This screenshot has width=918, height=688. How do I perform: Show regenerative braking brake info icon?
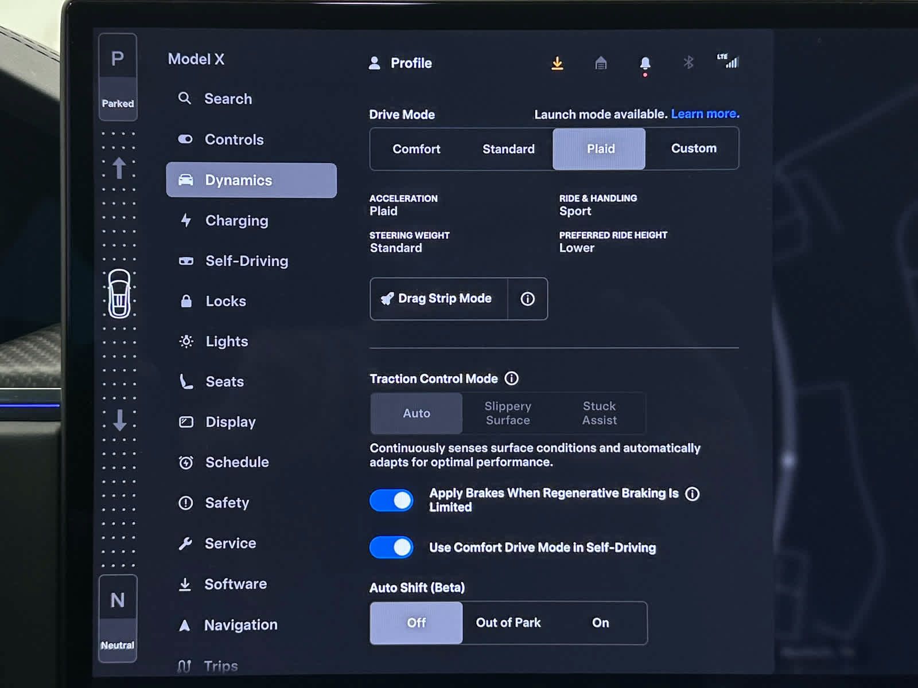(x=693, y=494)
